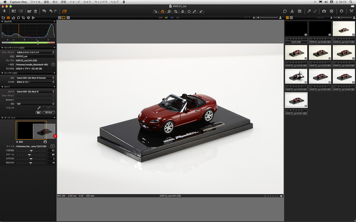Click the trash delete icon in toolbar
Viewport: 356px width, 222px height.
[35, 11]
